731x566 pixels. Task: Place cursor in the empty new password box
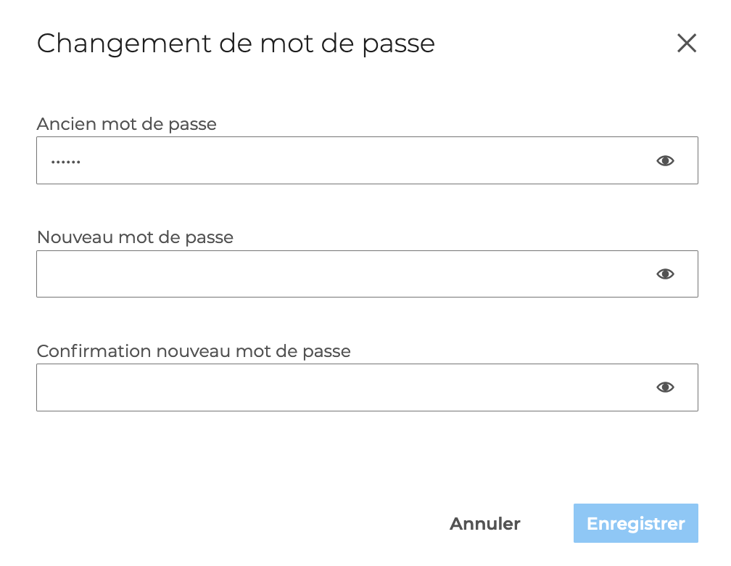341,274
